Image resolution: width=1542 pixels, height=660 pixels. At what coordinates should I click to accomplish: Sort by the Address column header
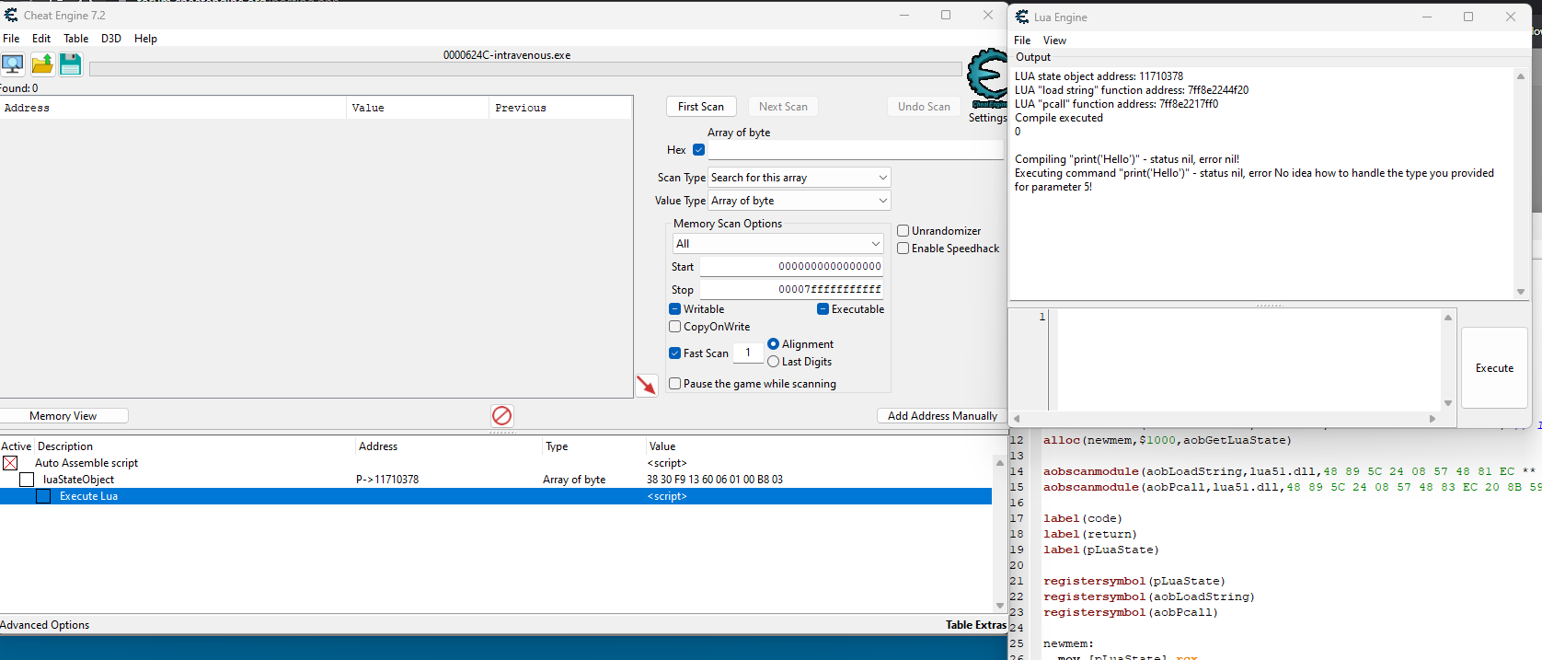coord(173,108)
